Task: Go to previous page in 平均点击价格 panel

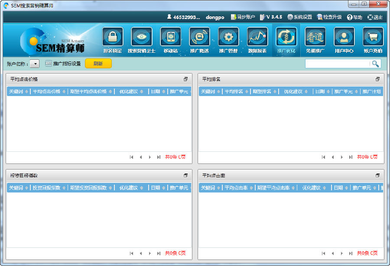Action: 141,157
